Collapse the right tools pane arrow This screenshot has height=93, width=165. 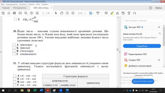tap(120, 52)
